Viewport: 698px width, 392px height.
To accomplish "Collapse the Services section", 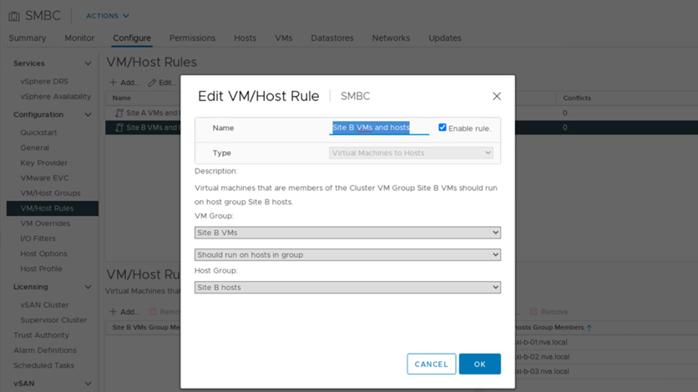I will 88,63.
